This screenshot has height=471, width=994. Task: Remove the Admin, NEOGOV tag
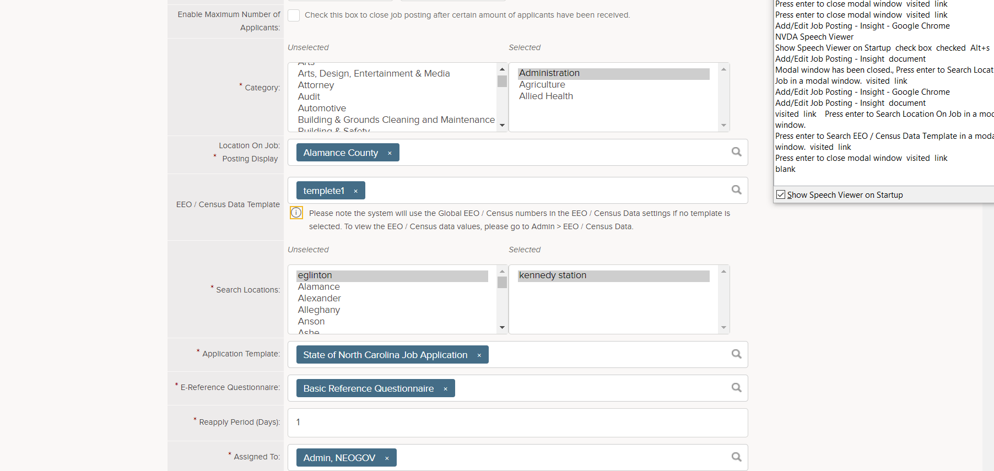387,458
